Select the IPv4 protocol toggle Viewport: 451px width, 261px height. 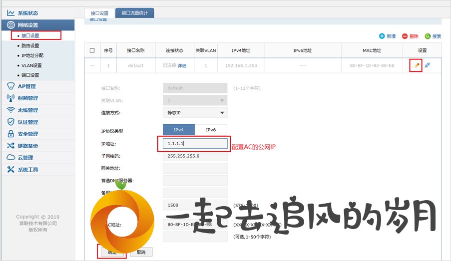pyautogui.click(x=179, y=130)
